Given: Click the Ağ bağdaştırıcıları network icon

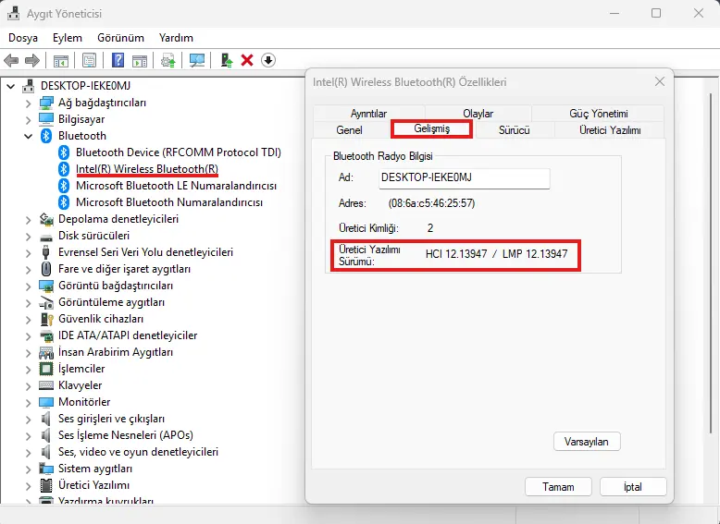Looking at the screenshot, I should tap(46, 103).
